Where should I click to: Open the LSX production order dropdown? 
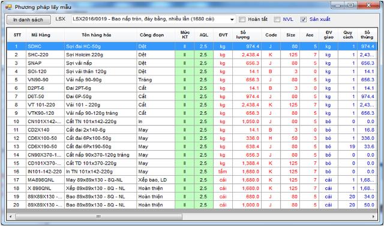(232, 19)
